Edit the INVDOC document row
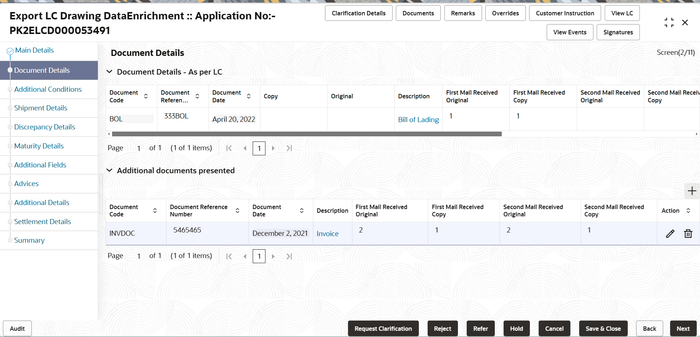Screen dimensions: 700x337 tap(670, 233)
